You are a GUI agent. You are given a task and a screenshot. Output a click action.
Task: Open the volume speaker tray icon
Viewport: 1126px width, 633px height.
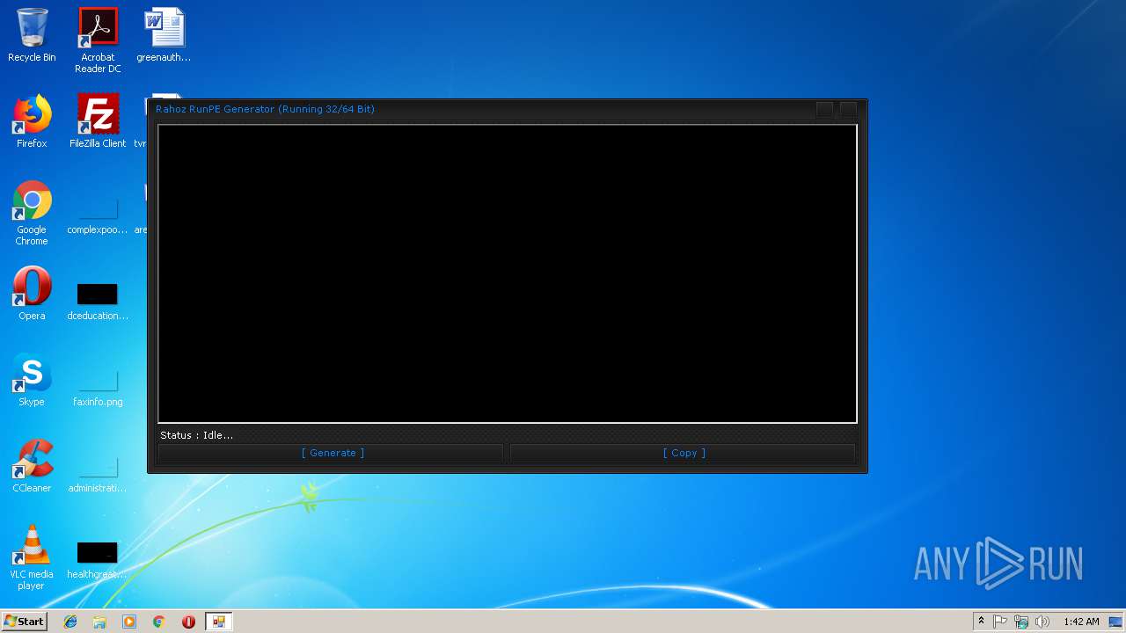tap(1042, 622)
